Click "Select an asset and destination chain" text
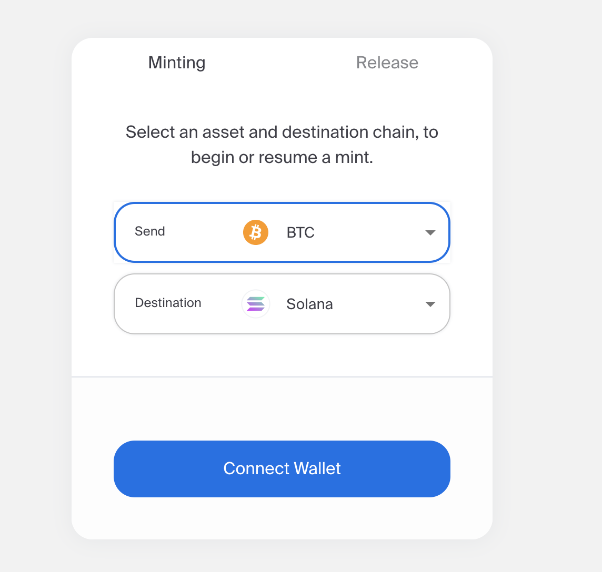602x572 pixels. tap(282, 132)
